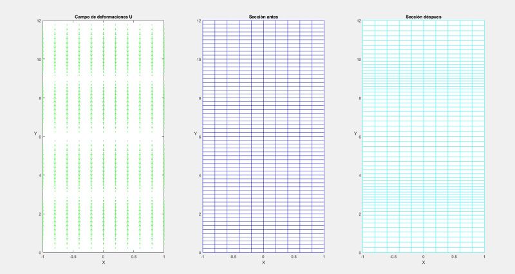Click the 12 tick label on deformation plot
515x274 pixels.
click(38, 21)
